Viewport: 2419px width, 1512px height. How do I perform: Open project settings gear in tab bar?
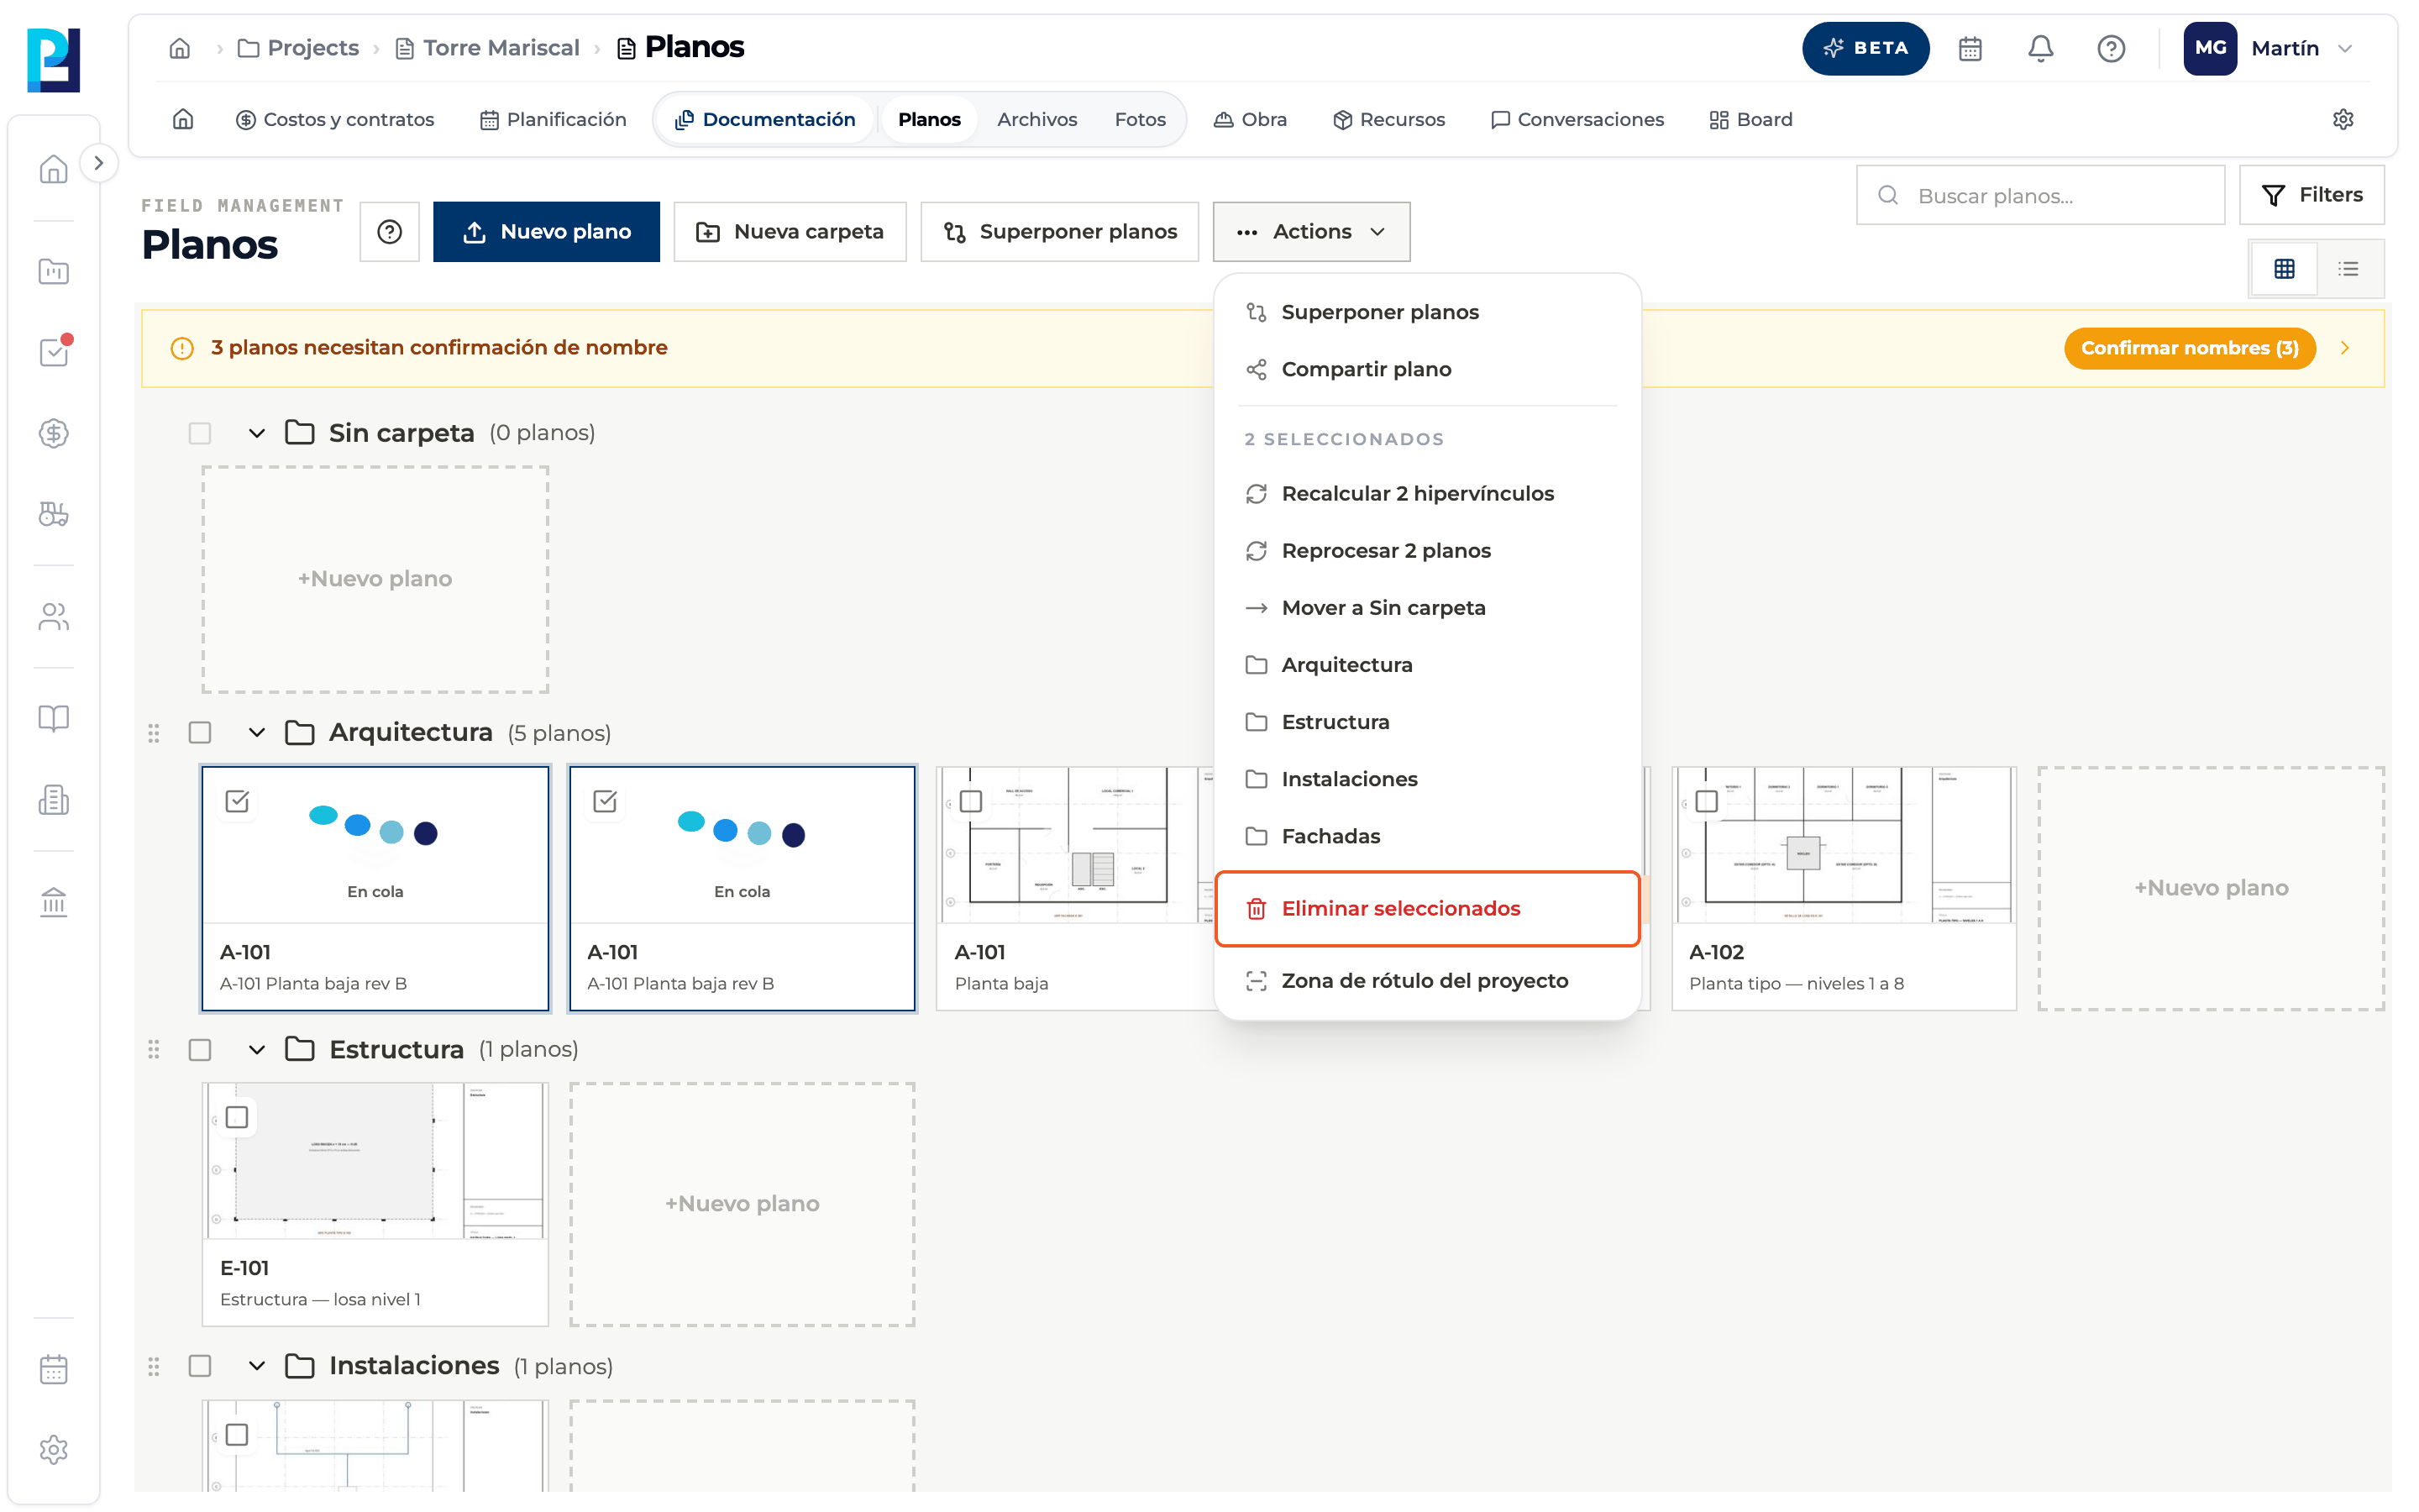pyautogui.click(x=2342, y=120)
